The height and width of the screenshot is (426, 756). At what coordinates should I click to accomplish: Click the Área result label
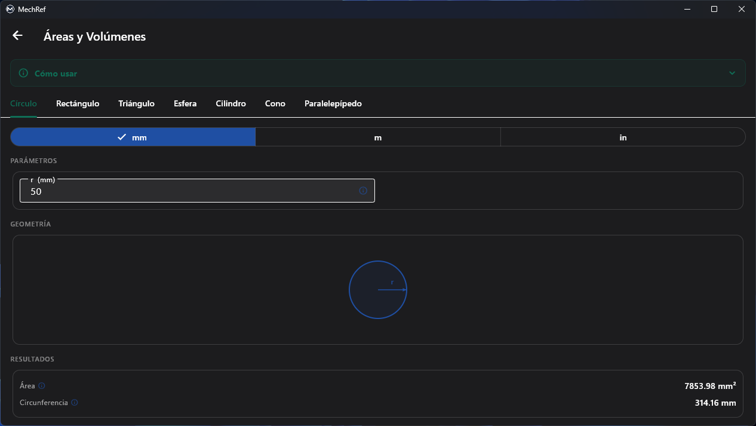point(27,386)
